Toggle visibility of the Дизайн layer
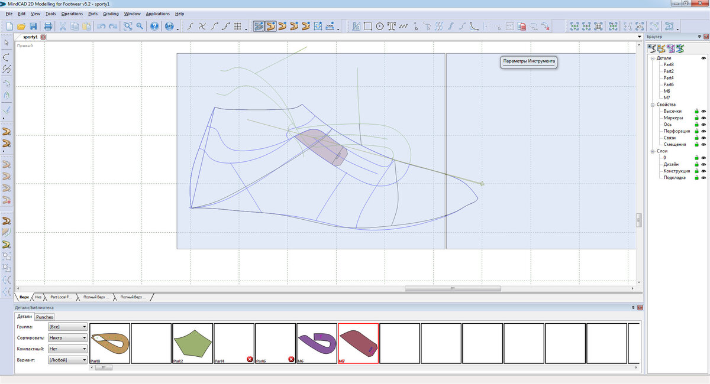 703,164
